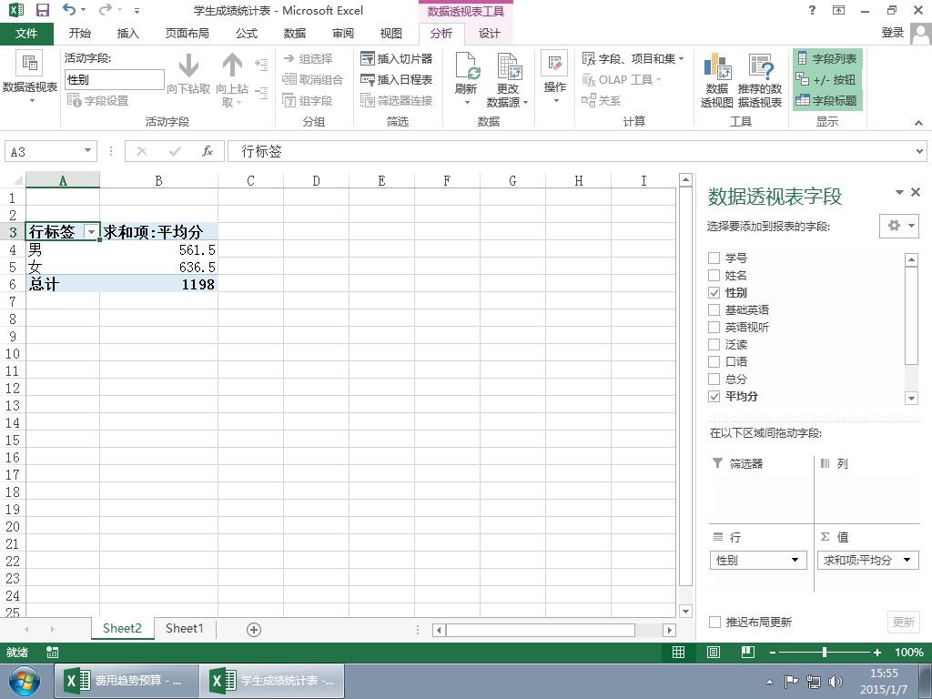Screen dimensions: 932x699
Task: Check the 泛读 field checkbox
Action: [714, 344]
